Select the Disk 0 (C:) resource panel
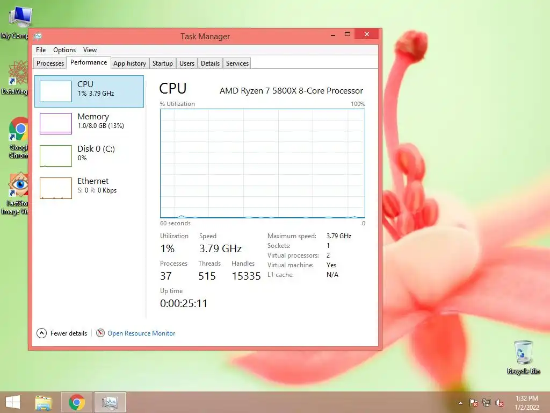Screen dimensions: 550x413 (x=89, y=155)
